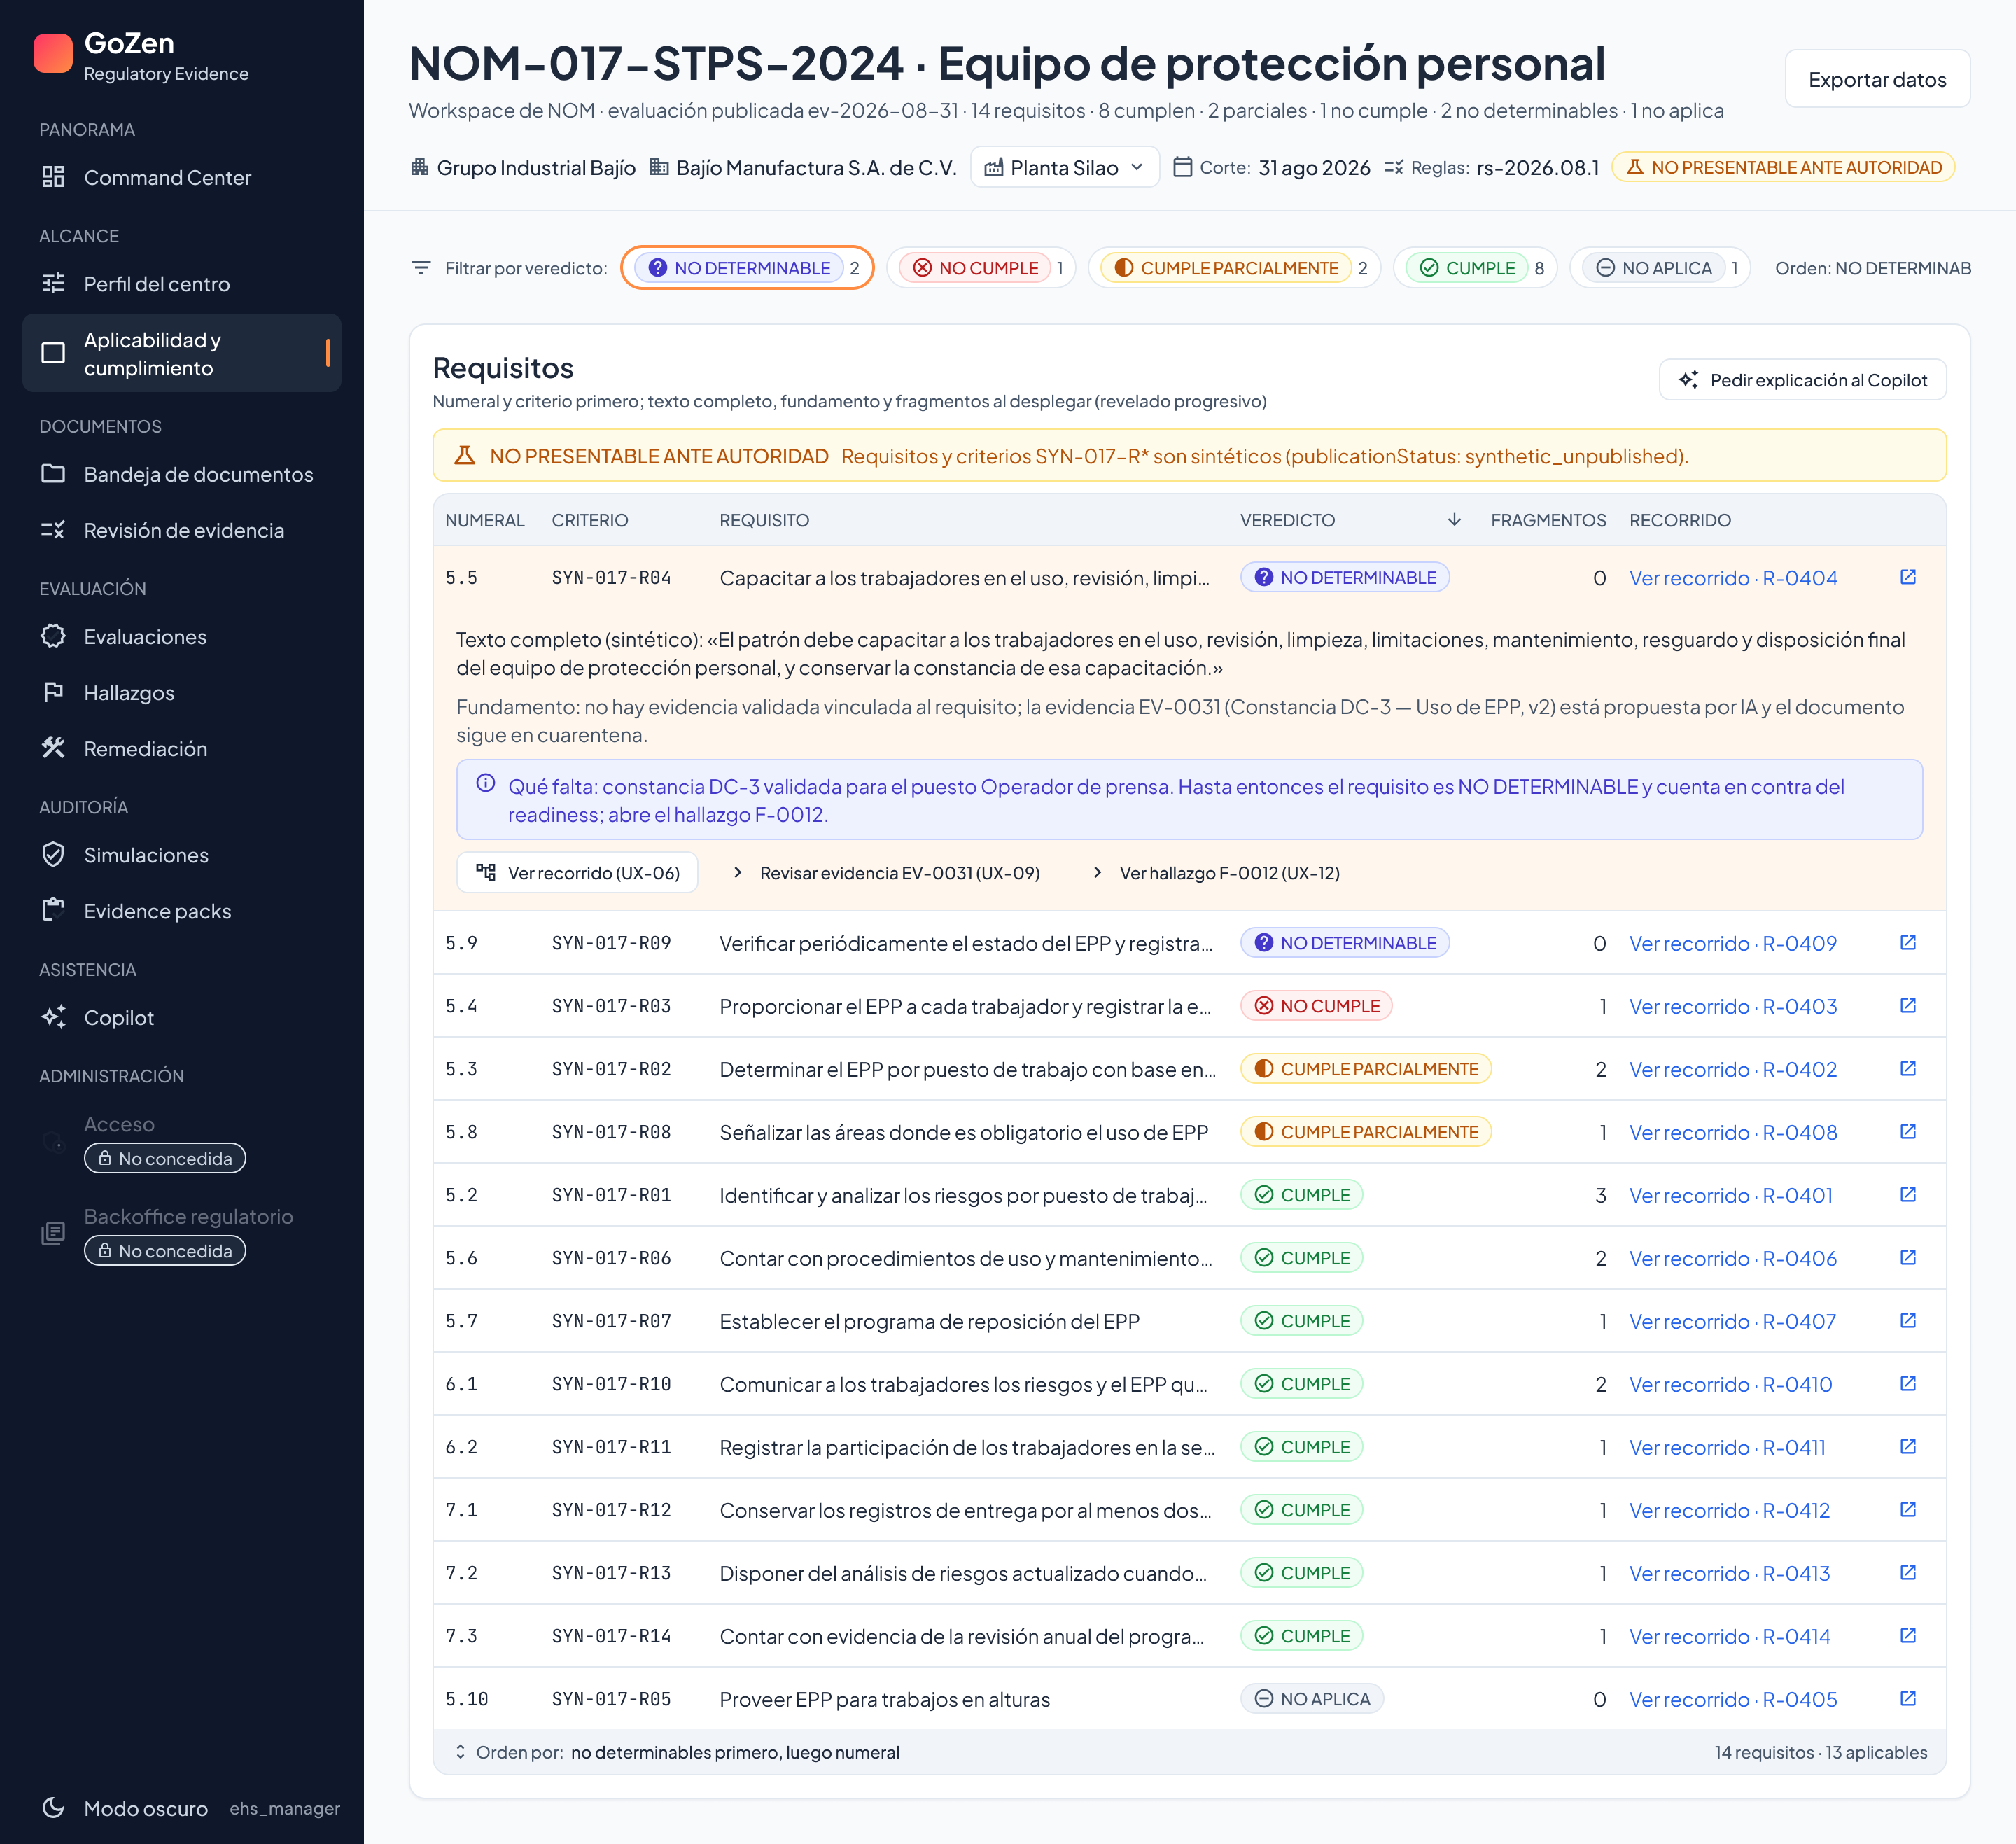
Task: Open Perfil del centro page
Action: [182, 284]
